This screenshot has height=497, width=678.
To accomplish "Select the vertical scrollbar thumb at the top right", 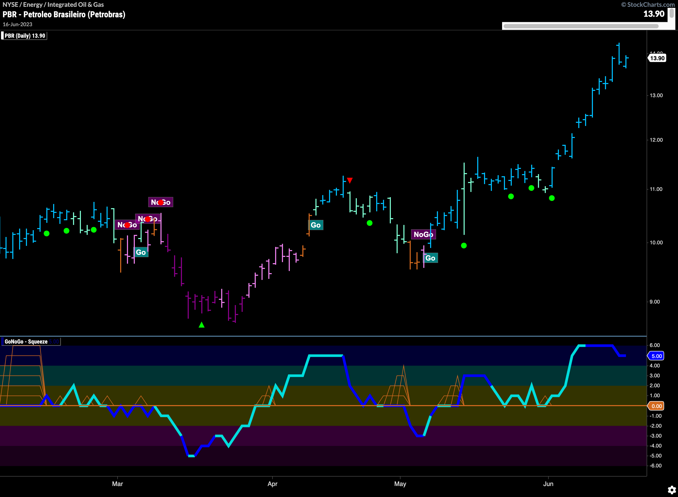I will pos(671,14).
